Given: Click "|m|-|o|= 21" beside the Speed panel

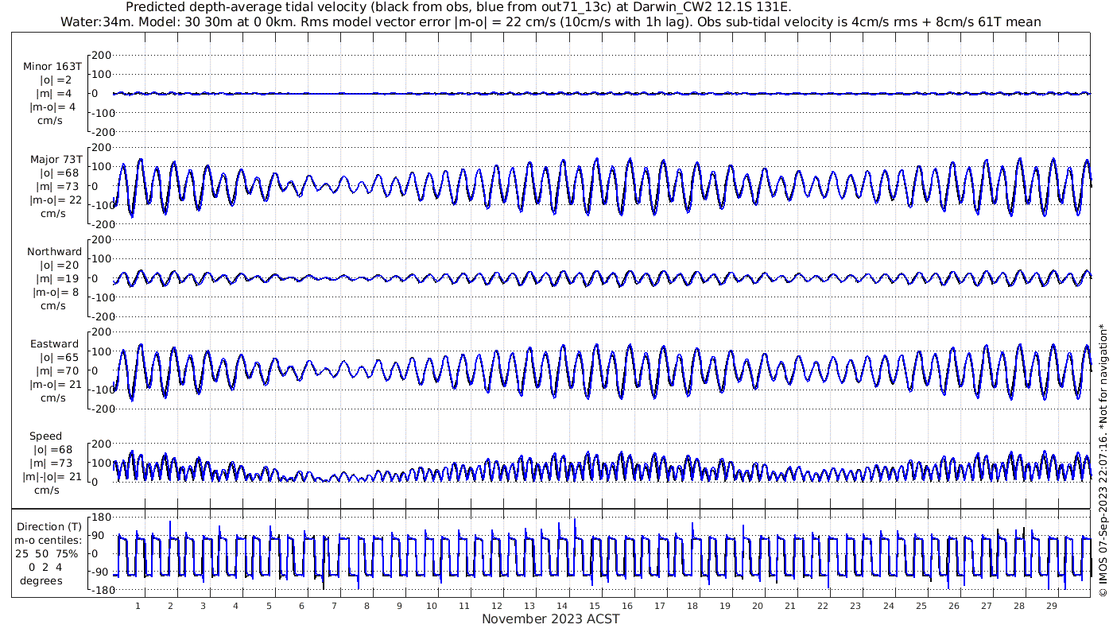Looking at the screenshot, I should point(53,477).
